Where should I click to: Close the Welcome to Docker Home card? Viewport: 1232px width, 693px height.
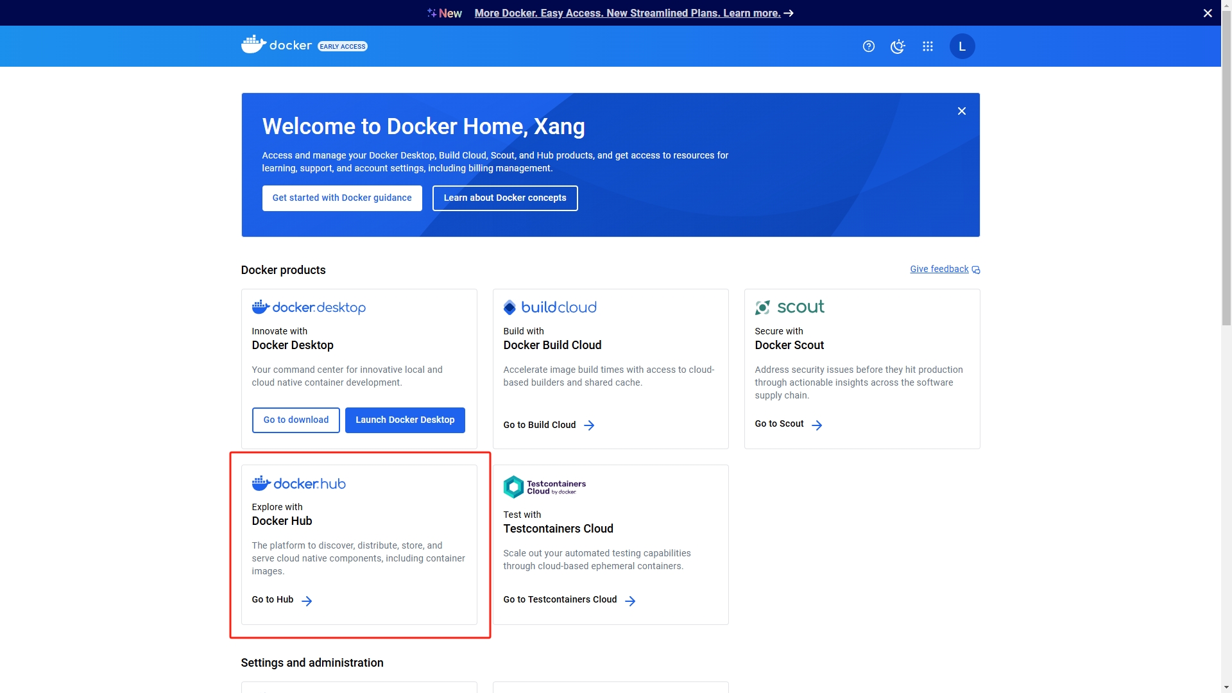(962, 111)
